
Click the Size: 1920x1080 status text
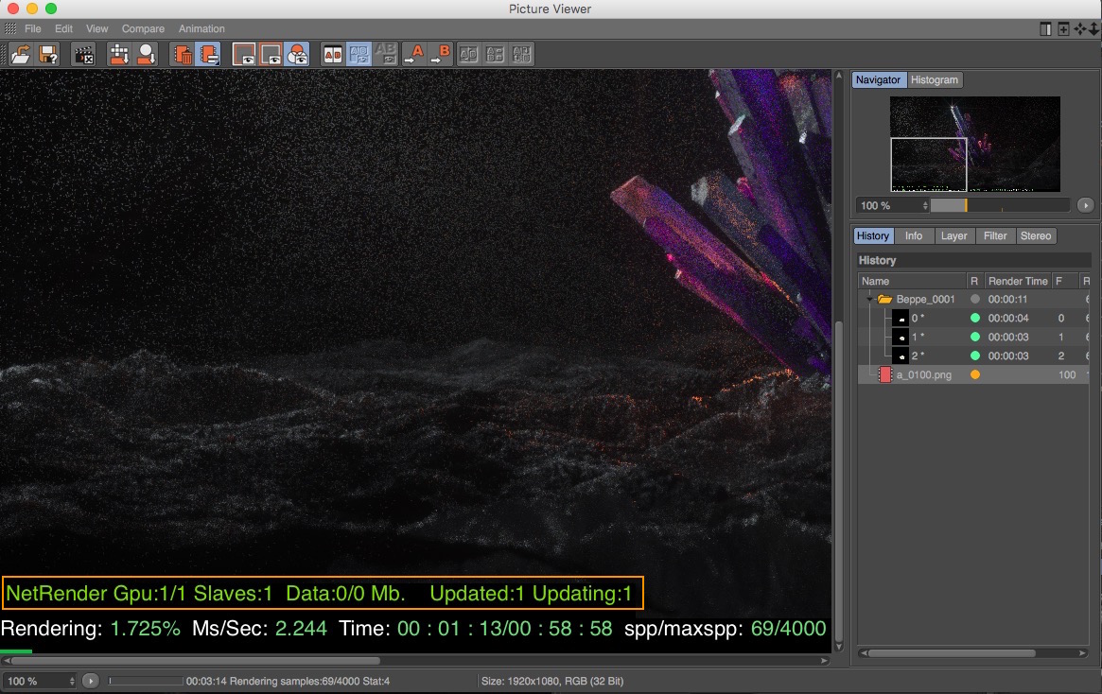point(552,682)
